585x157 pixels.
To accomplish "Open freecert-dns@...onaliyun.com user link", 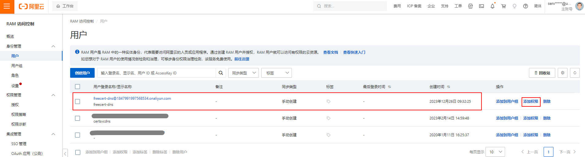I will pyautogui.click(x=132, y=98).
